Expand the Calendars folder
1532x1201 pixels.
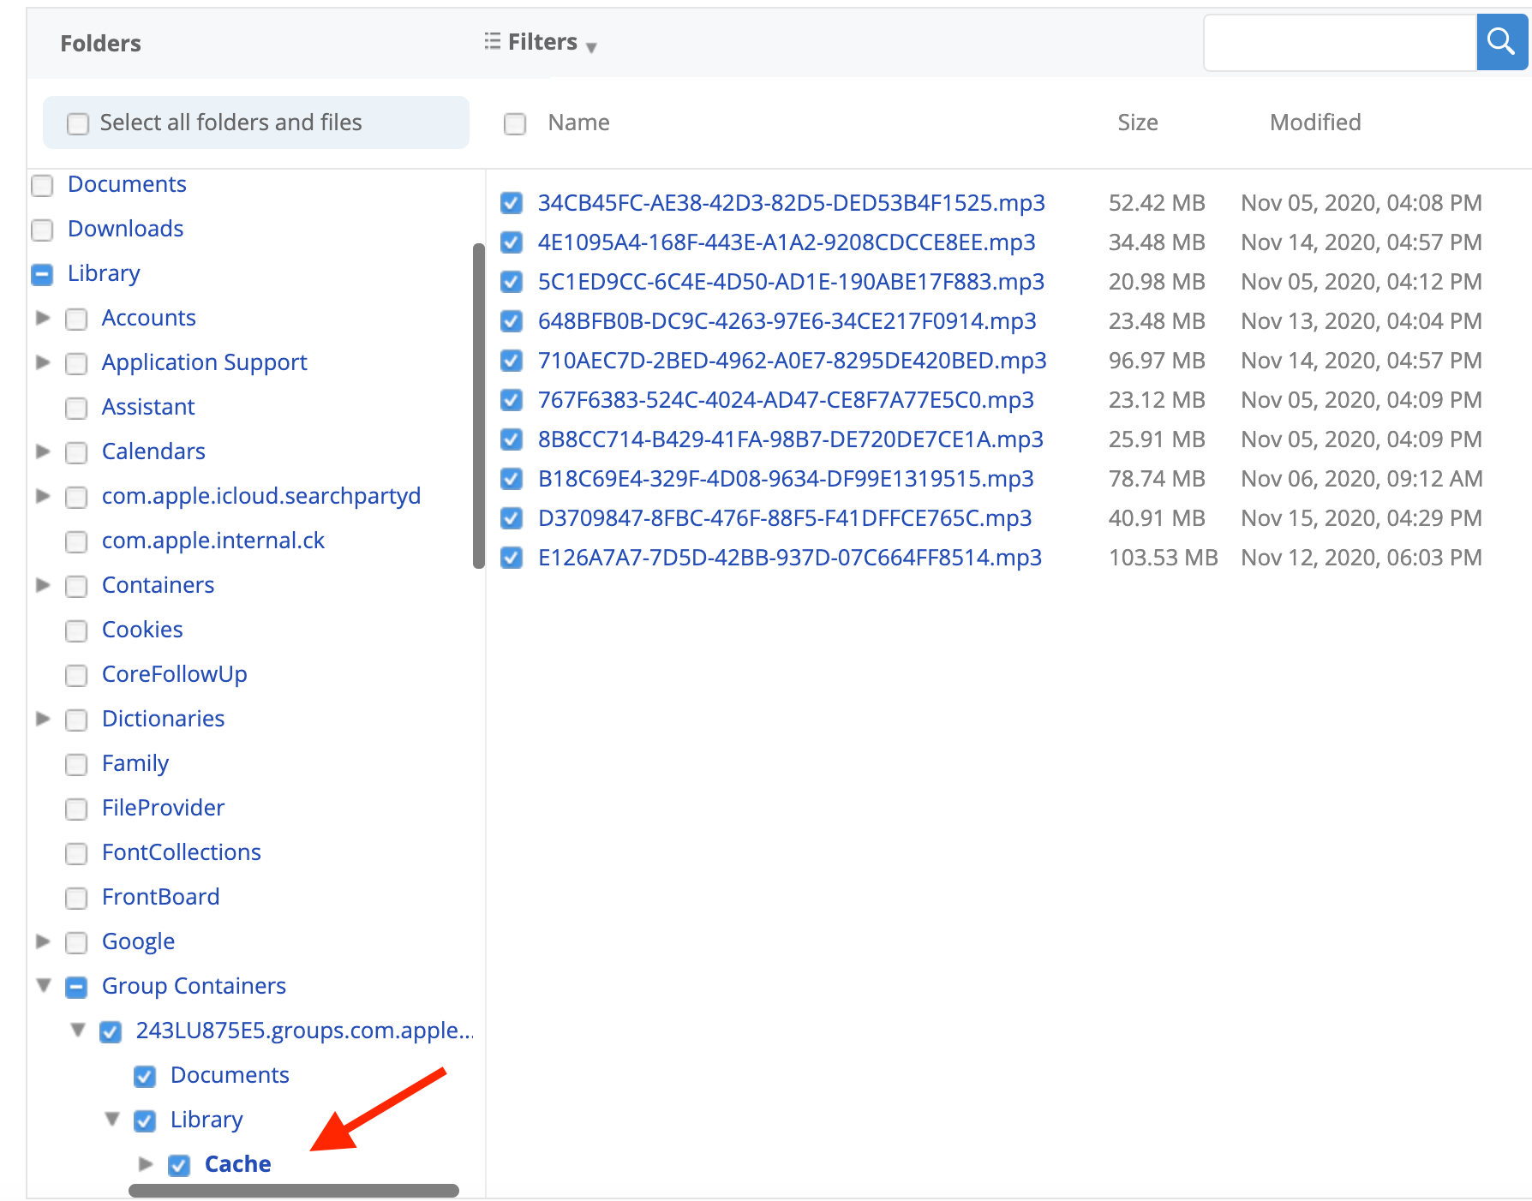pos(43,451)
